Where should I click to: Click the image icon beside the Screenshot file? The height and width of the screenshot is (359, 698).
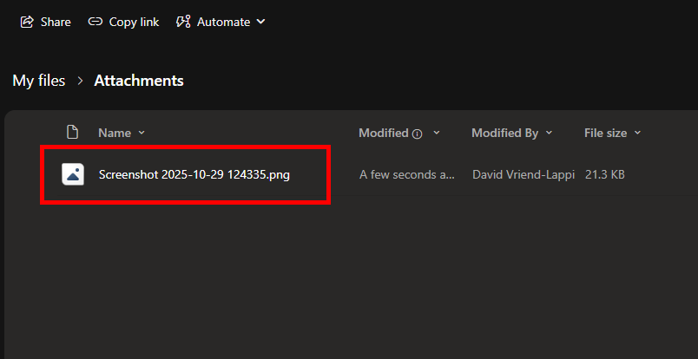click(x=73, y=174)
